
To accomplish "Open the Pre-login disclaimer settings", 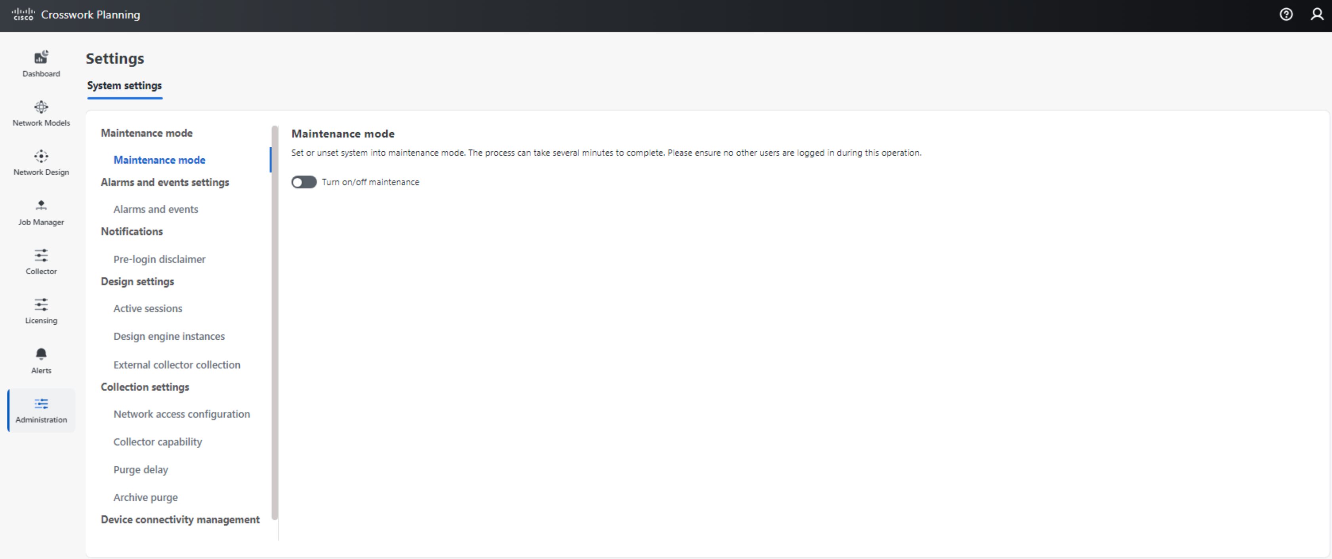I will tap(159, 259).
